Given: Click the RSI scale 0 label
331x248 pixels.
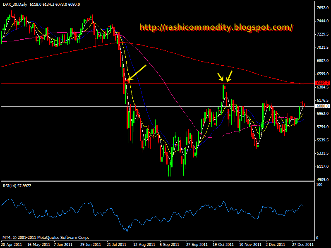Looking at the screenshot, I should pyautogui.click(x=317, y=238).
